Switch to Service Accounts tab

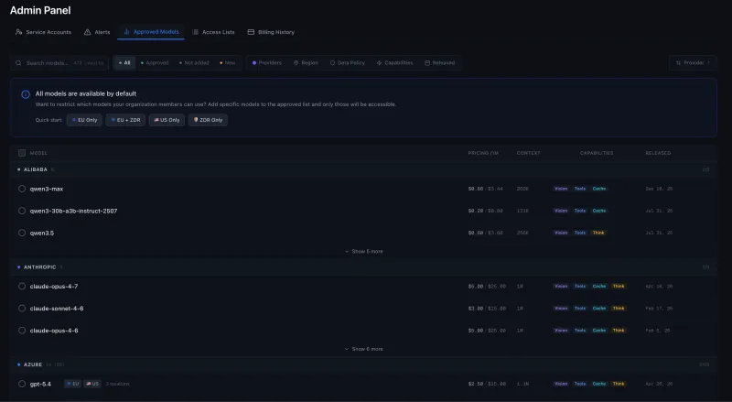(x=43, y=32)
